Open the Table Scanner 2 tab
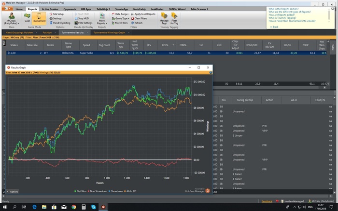338x211 pixels. pos(199,9)
